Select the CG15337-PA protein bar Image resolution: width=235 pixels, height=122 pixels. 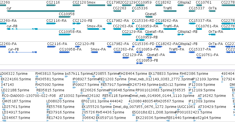pos(192,52)
